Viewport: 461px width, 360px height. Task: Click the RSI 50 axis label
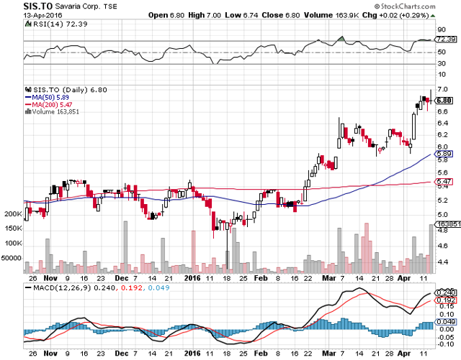(x=442, y=52)
